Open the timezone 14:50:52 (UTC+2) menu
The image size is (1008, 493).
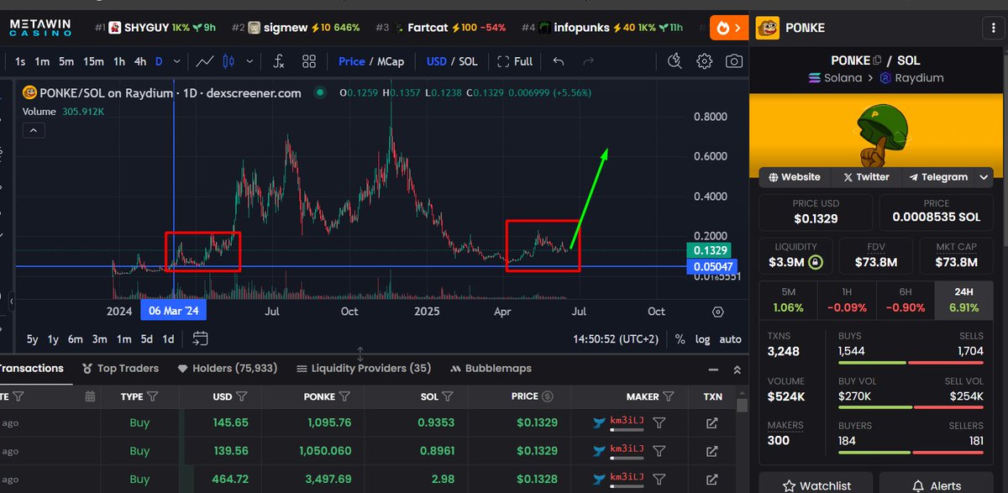[x=617, y=339]
